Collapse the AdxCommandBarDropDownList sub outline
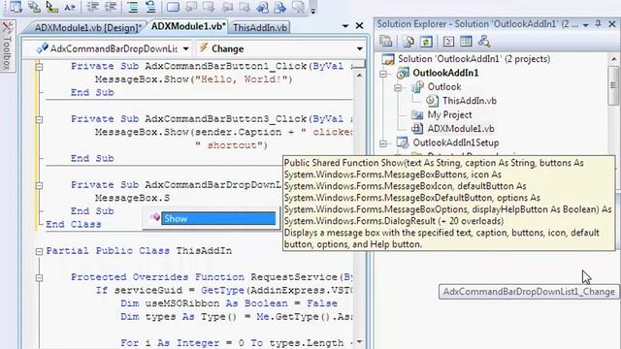621x349 pixels. 39,185
